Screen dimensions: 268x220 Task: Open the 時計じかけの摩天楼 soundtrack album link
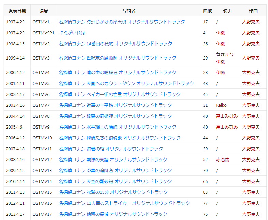122,22
